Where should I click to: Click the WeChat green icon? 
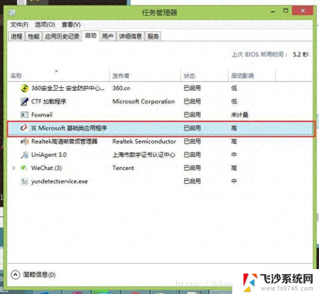coord(24,168)
